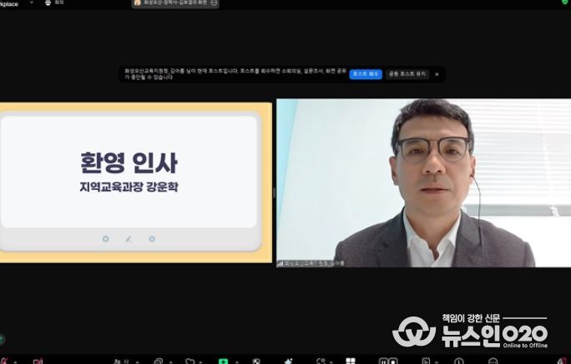Viewport: 571px width, 364px height.
Task: Pause the recording with the pause icon
Action: click(383, 362)
